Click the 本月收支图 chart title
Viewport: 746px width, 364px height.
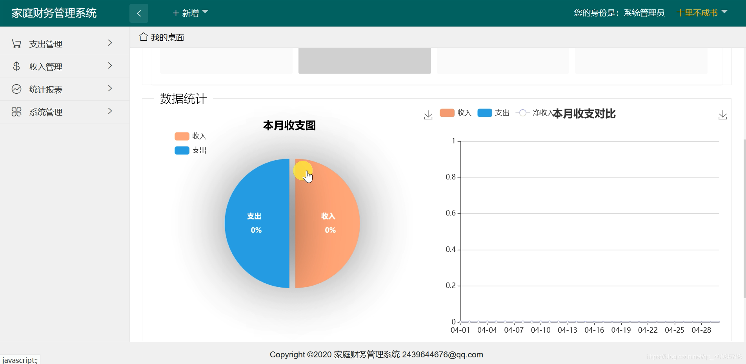point(289,125)
